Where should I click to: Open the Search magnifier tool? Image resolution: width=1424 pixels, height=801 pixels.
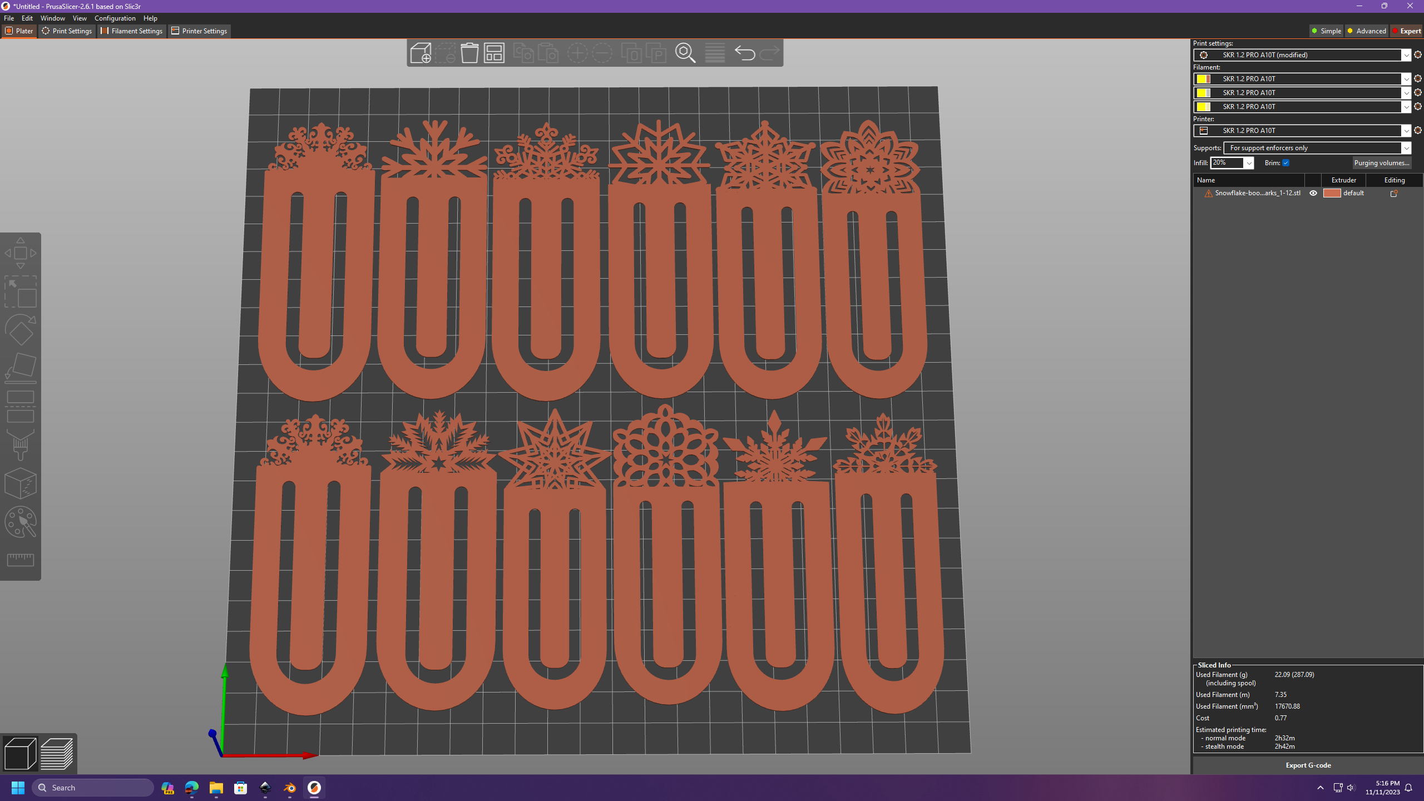685,53
